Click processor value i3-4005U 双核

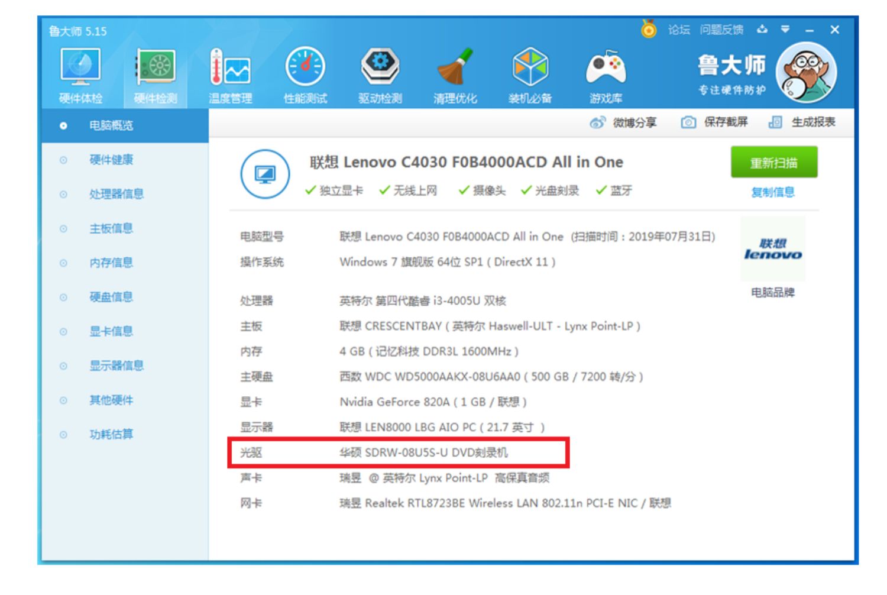tap(423, 301)
